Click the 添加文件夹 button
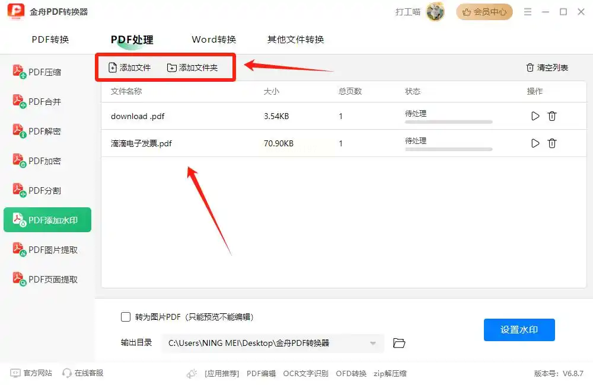This screenshot has height=385, width=593. (192, 68)
